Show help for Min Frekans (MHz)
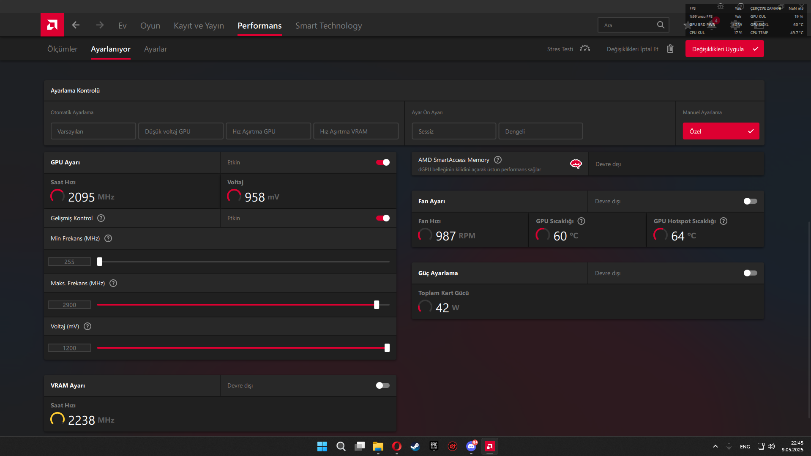Viewport: 811px width, 456px height. pos(108,238)
